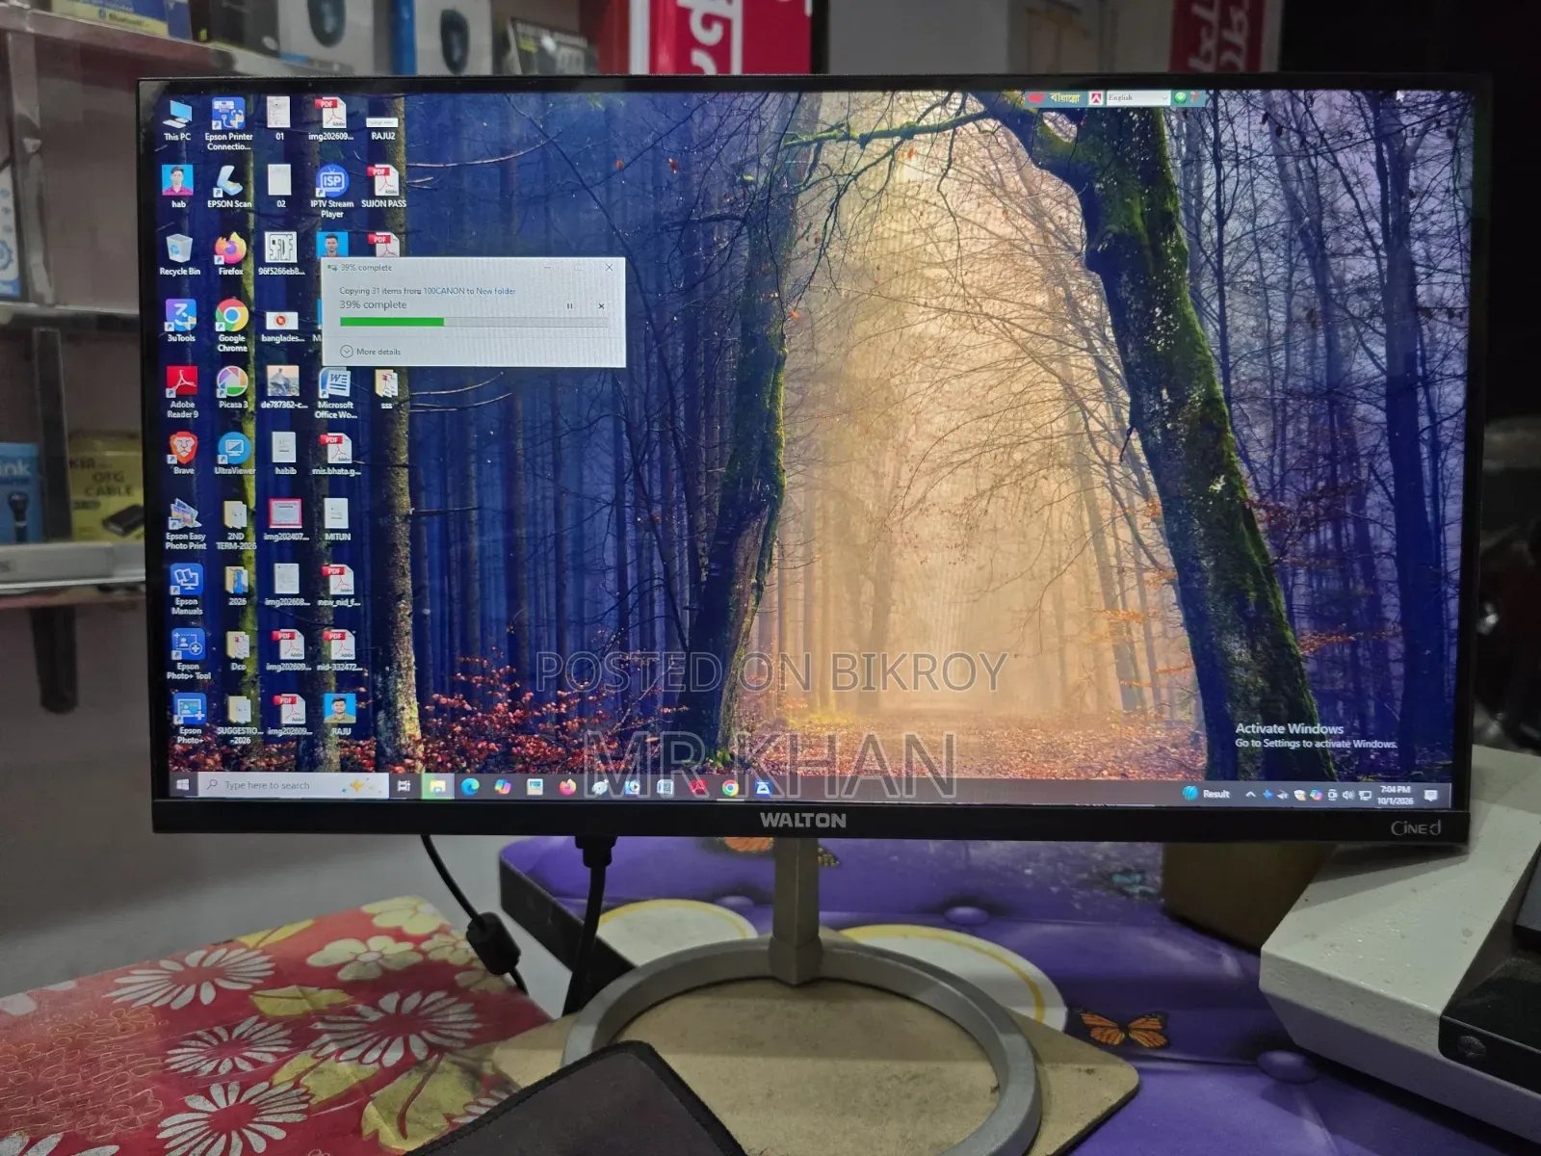Screen dimensions: 1541x1156
Task: Expand More details in copy dialog
Action: pos(371,352)
